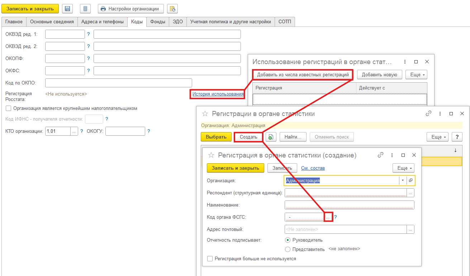Tick Организация является крупнейшим налогоплательщиком checkbox
The image size is (470, 276).
point(9,108)
